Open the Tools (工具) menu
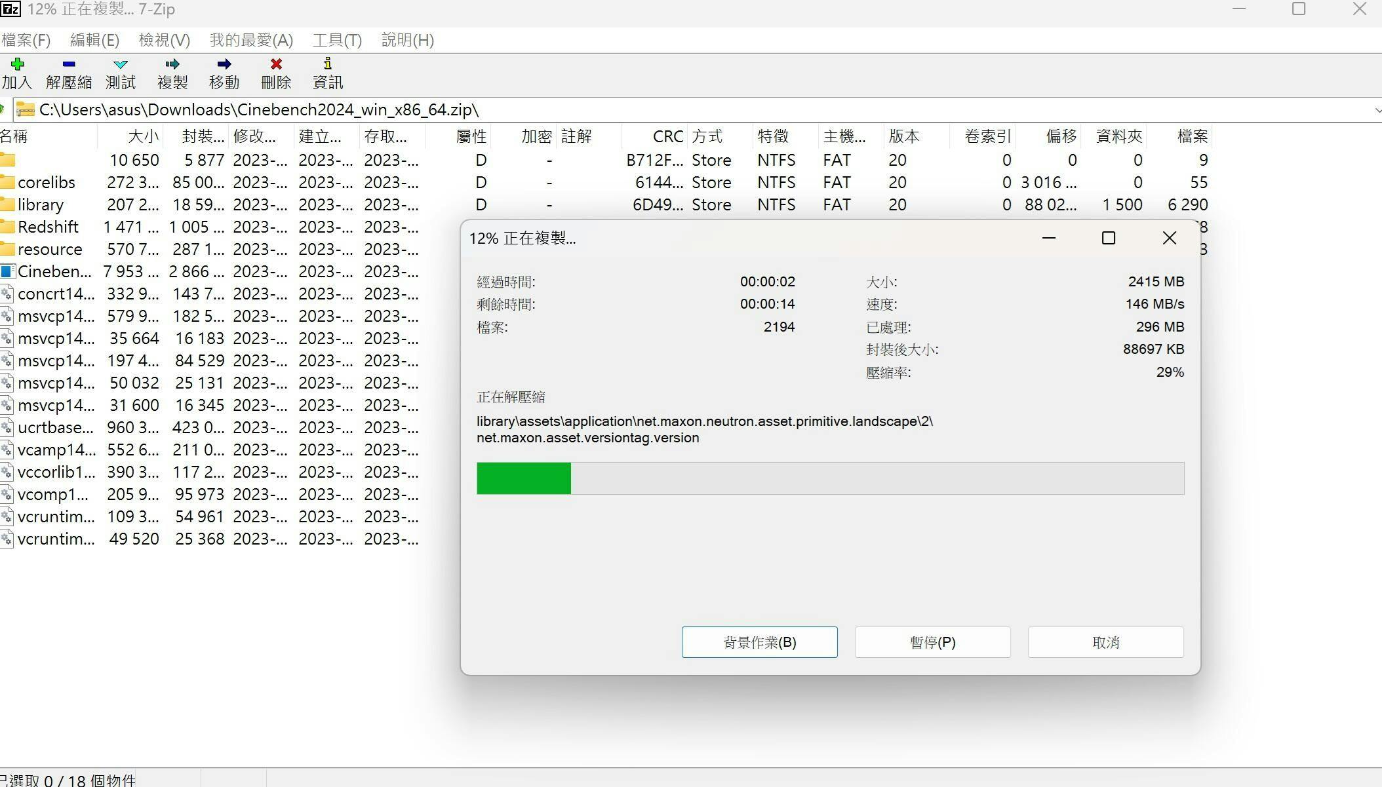Viewport: 1382px width, 787px height. [x=337, y=40]
